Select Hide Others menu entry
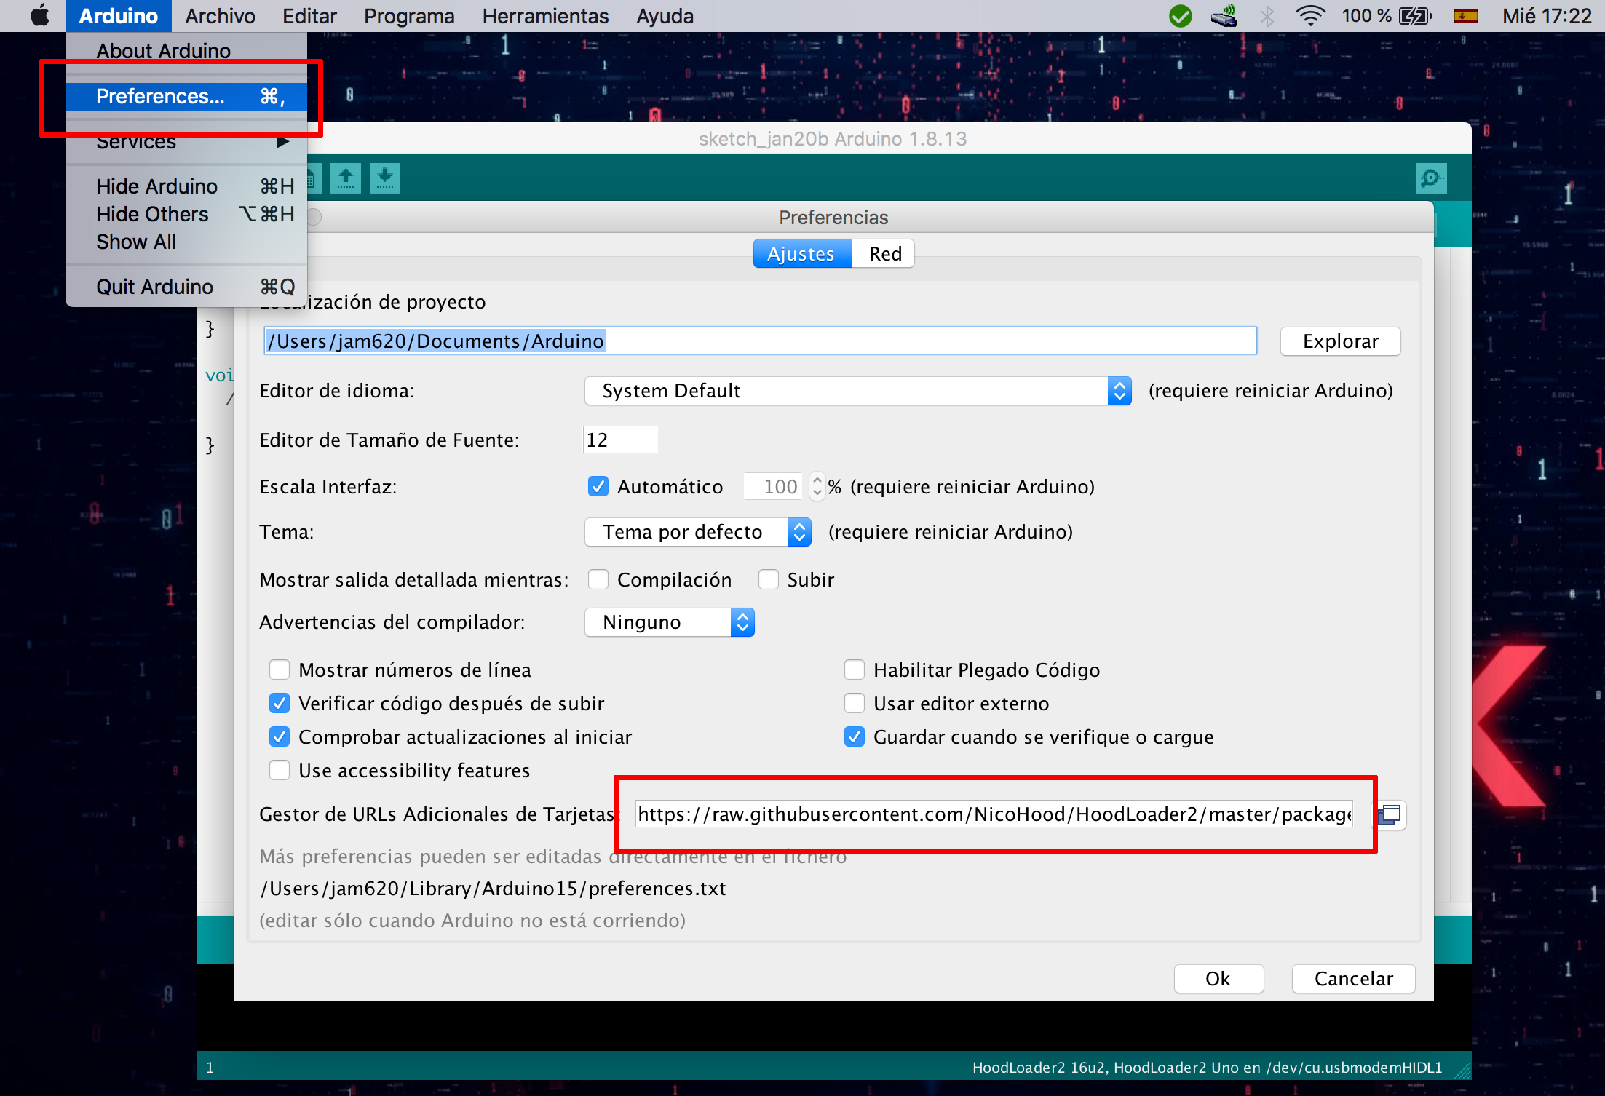This screenshot has height=1096, width=1605. point(186,214)
